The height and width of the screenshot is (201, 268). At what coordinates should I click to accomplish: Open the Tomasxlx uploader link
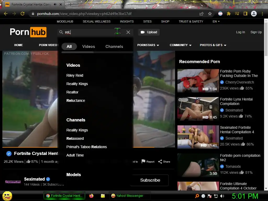[x=233, y=166]
